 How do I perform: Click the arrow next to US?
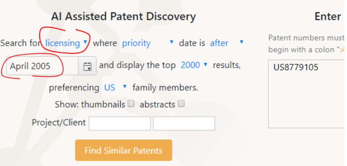125,87
